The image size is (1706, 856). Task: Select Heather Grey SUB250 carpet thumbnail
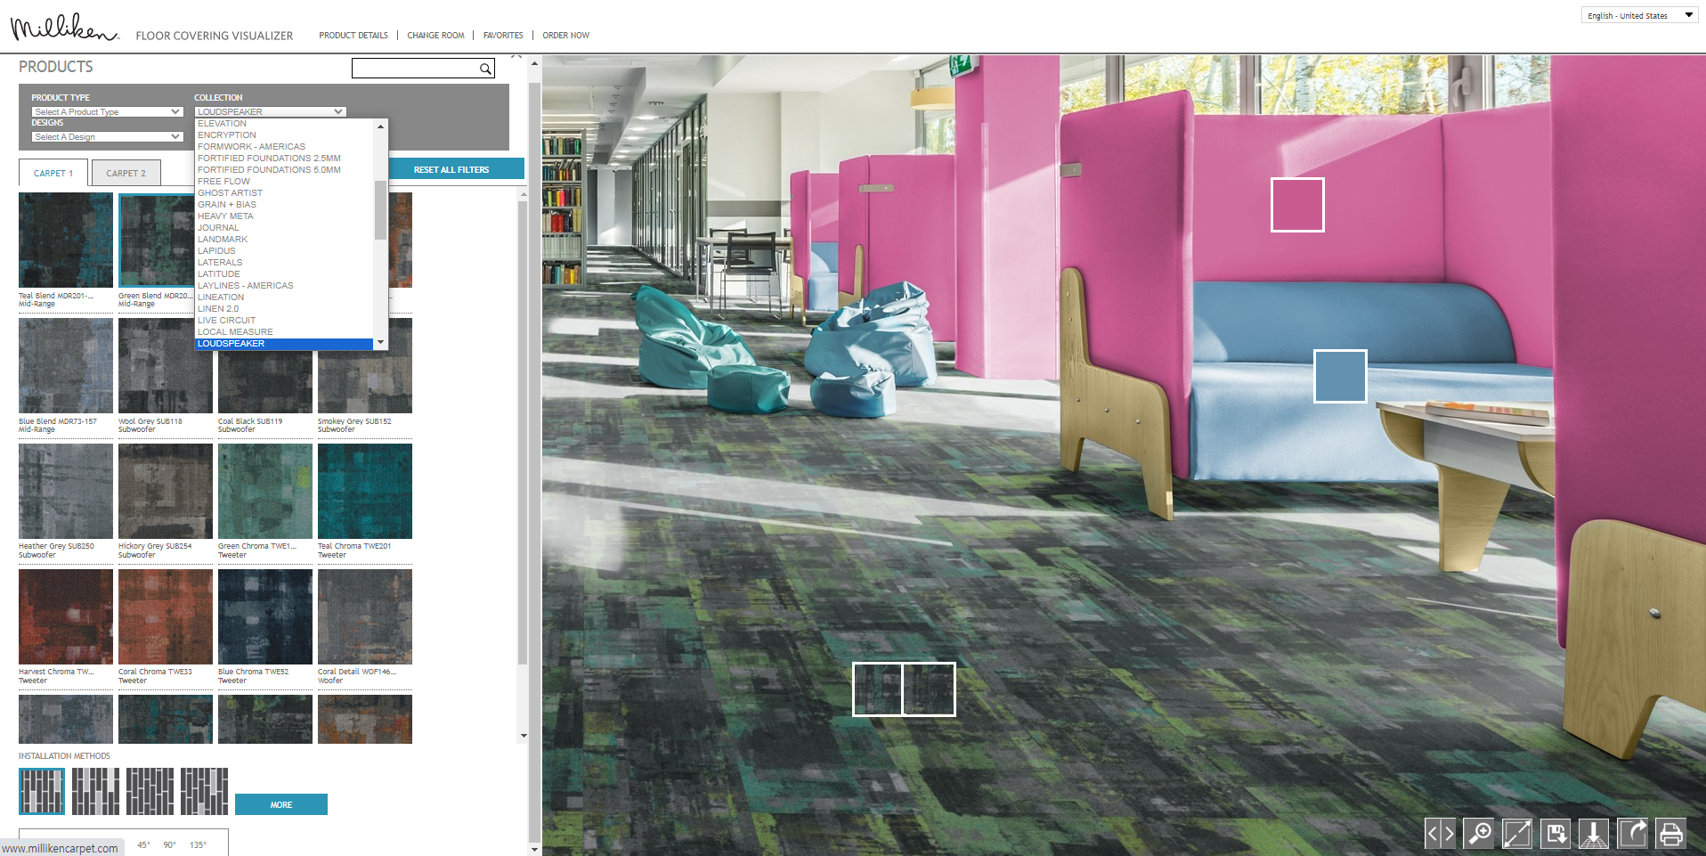point(66,491)
